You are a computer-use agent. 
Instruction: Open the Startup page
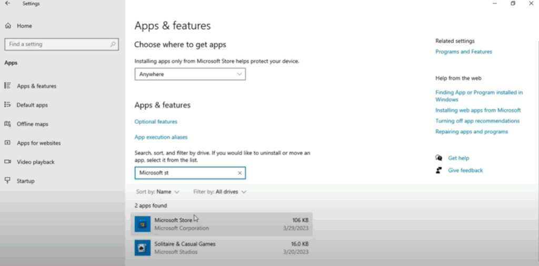point(25,181)
